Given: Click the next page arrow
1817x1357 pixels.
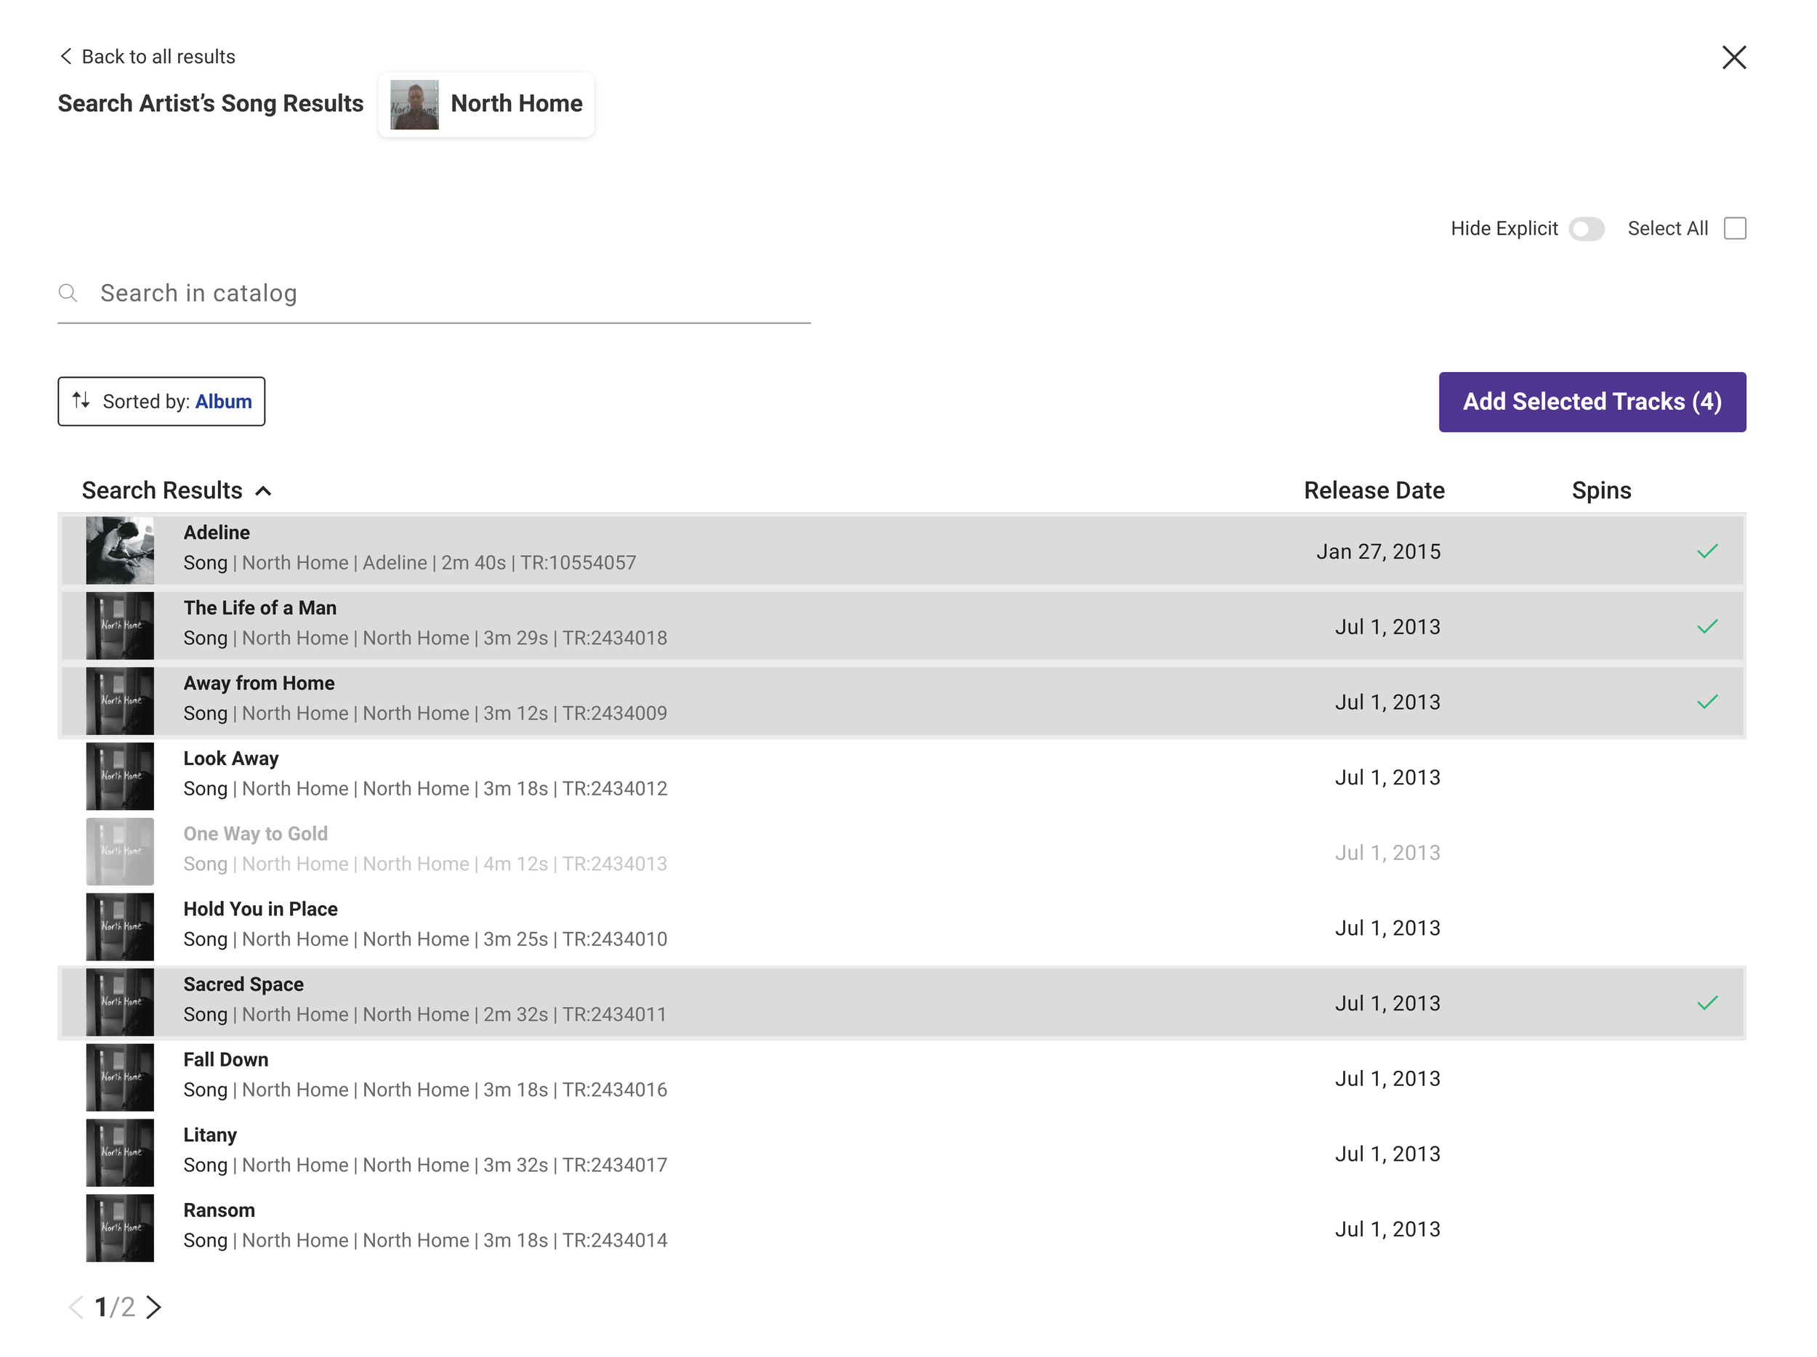Looking at the screenshot, I should (x=153, y=1306).
